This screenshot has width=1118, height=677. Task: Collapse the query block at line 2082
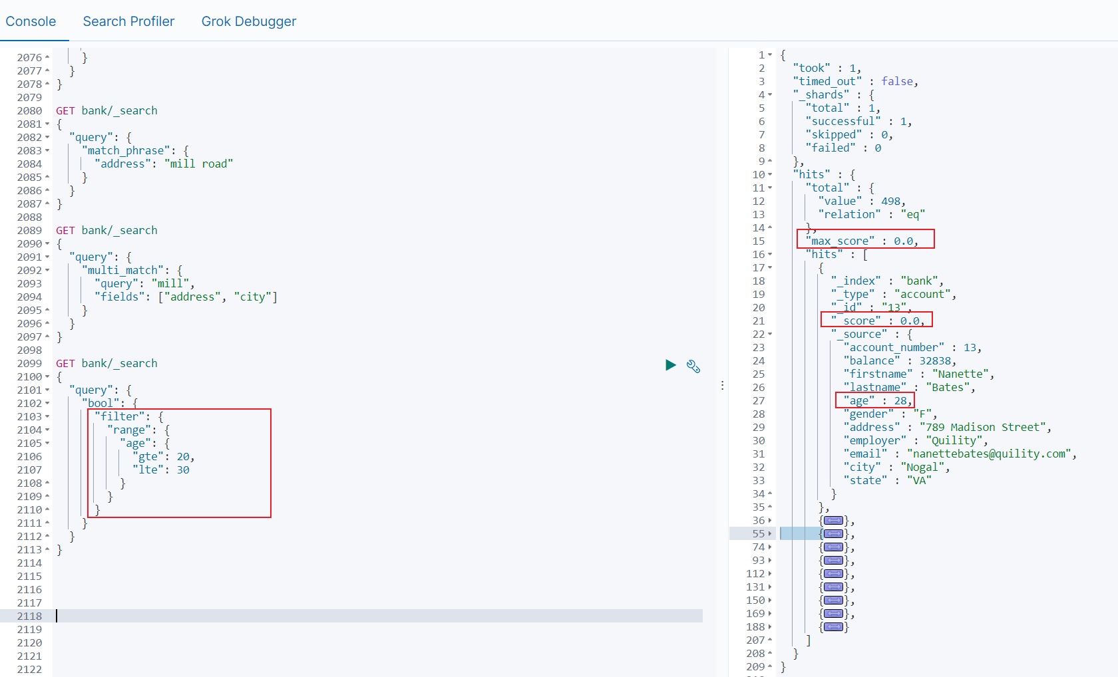tap(47, 137)
